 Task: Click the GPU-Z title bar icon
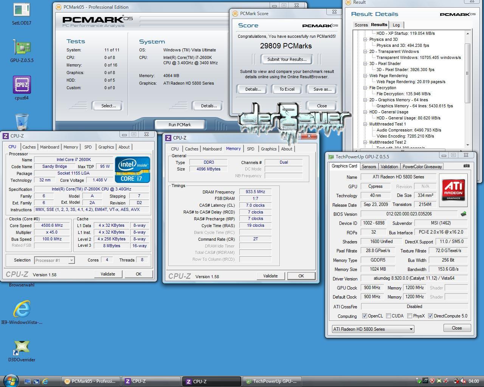(x=331, y=156)
